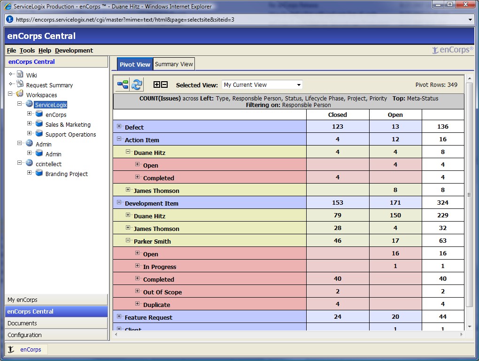Click Duane Hitz open count 150

395,215
